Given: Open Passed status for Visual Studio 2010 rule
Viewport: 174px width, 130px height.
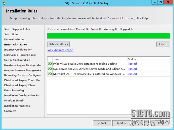Looking at the screenshot, I should point(132,64).
